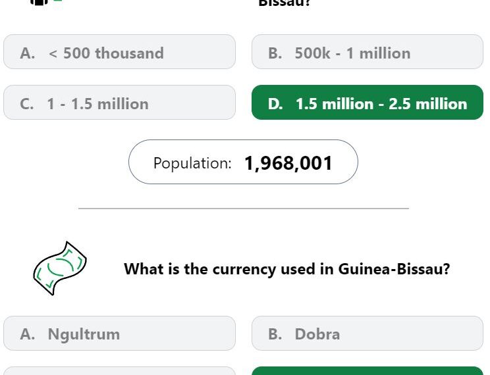The height and width of the screenshot is (375, 490).
Task: Choose currency answer A Ngultrum
Action: (119, 334)
